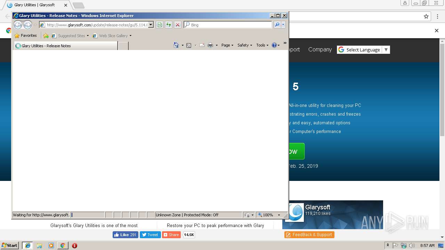Click the RSS feeds icon
This screenshot has width=445, height=250.
click(x=189, y=45)
